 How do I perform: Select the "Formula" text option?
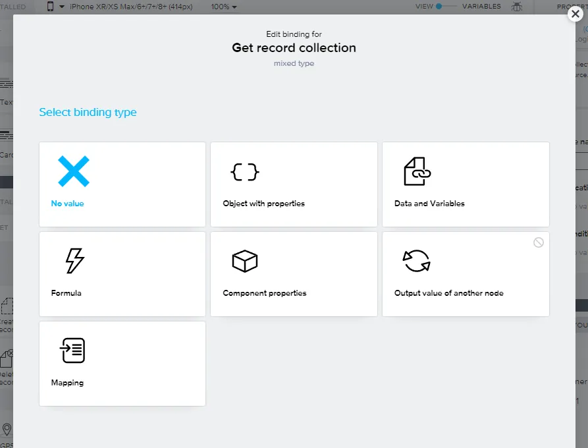pyautogui.click(x=66, y=293)
